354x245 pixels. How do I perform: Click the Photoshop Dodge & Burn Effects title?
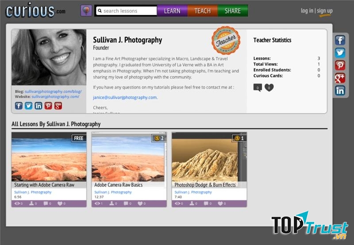[x=205, y=185]
